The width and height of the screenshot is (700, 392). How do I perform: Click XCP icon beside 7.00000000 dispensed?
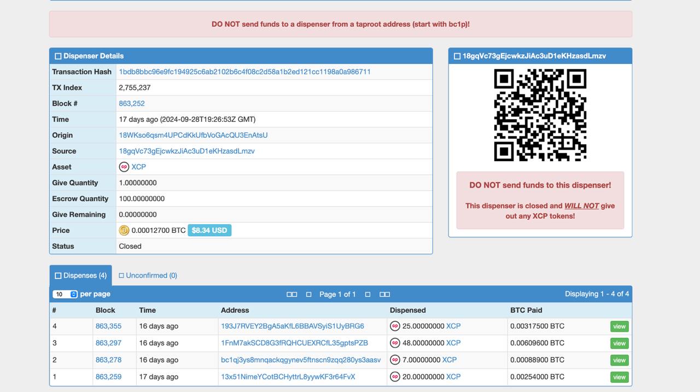(x=395, y=360)
